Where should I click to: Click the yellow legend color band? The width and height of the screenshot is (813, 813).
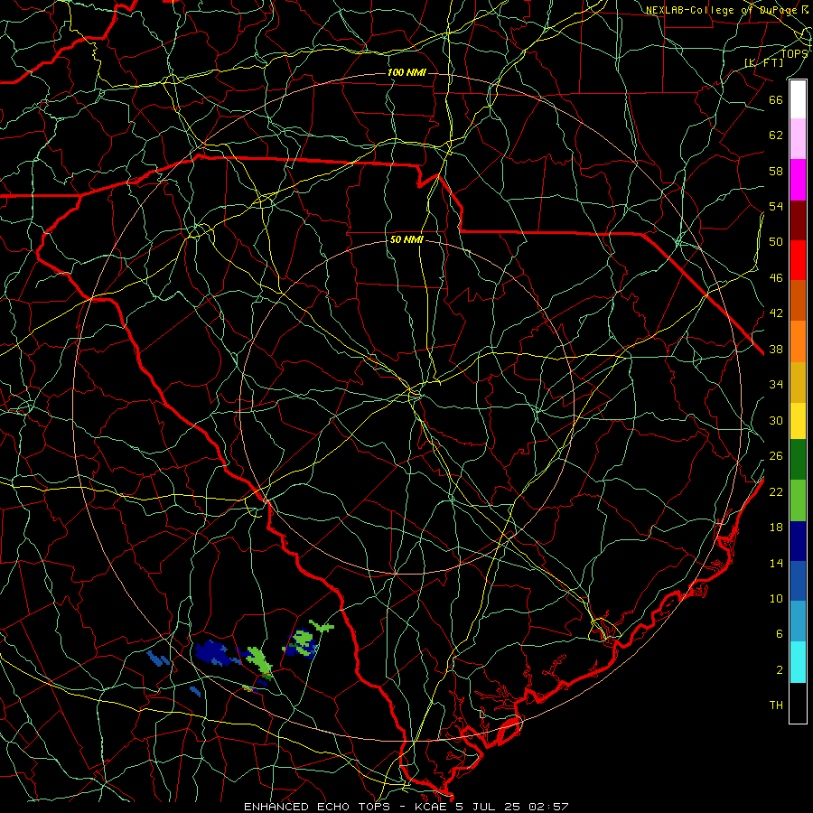click(x=798, y=421)
